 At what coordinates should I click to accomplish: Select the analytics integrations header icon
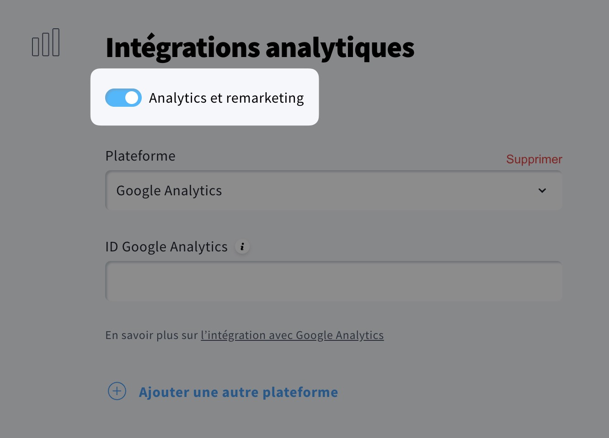coord(46,42)
